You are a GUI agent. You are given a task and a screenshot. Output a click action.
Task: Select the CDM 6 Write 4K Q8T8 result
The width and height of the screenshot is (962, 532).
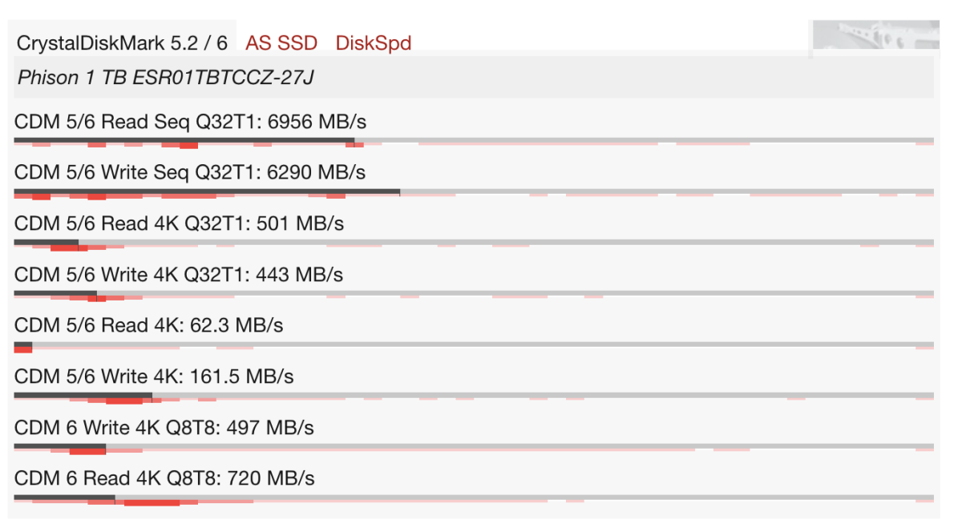point(164,428)
